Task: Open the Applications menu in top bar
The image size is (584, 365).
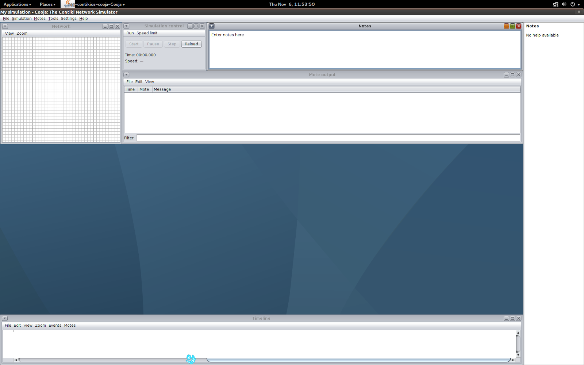Action: (x=17, y=4)
